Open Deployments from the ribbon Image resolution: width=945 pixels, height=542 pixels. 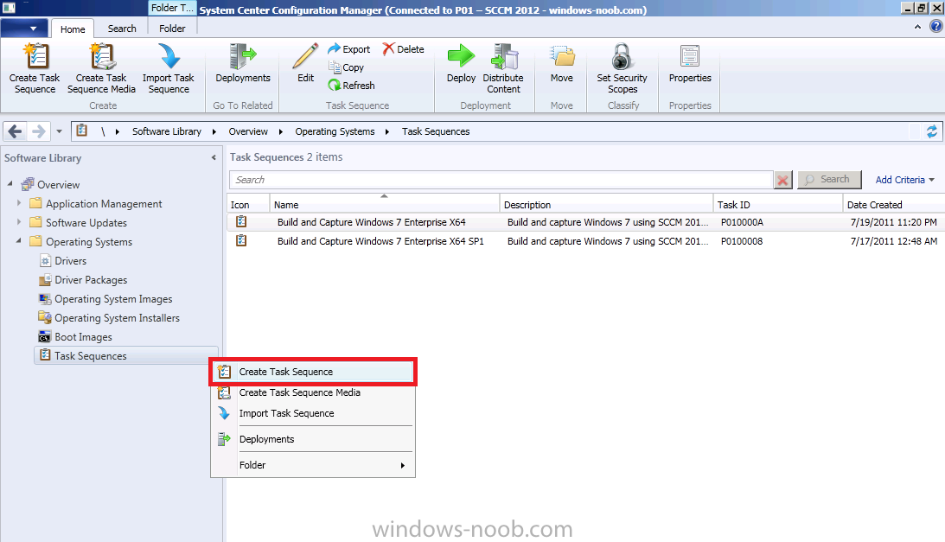point(243,63)
